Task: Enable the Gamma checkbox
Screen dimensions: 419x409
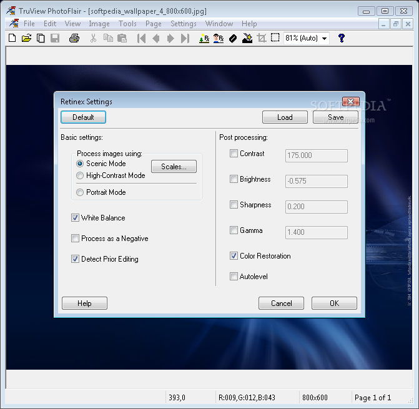Action: click(234, 230)
